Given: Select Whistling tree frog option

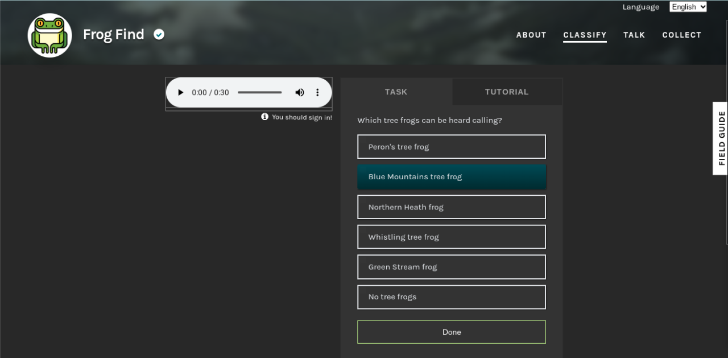Looking at the screenshot, I should point(452,237).
